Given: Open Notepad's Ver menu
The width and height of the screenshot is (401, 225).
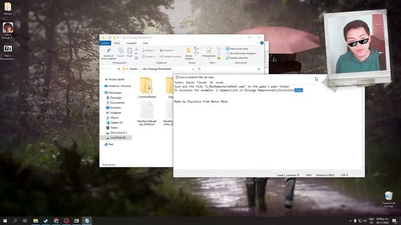Looking at the screenshot, I should (x=211, y=82).
